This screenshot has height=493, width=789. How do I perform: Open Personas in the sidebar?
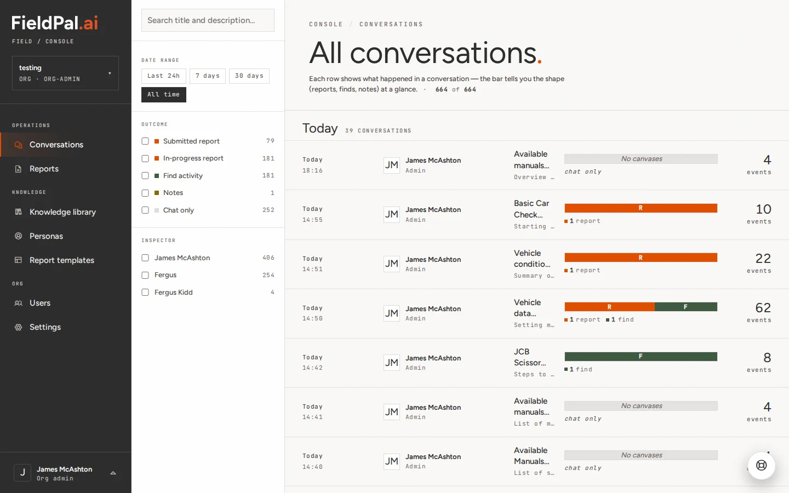tap(66, 236)
